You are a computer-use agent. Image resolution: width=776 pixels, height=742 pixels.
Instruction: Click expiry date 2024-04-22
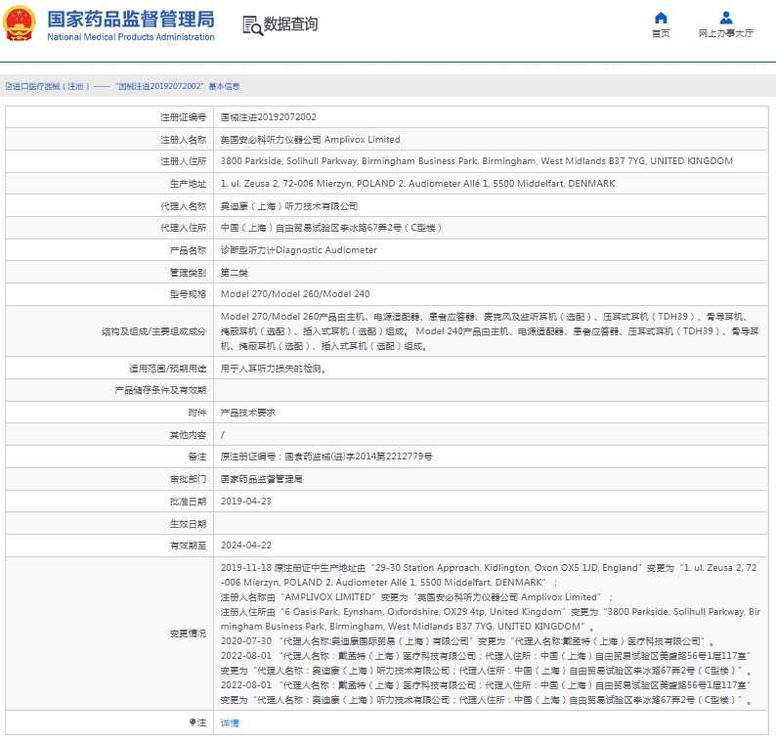(x=246, y=545)
